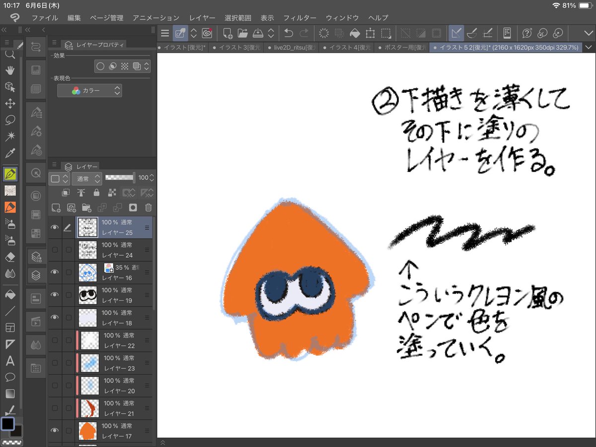596x447 pixels.
Task: Click the Create layer mask icon
Action: click(x=133, y=208)
